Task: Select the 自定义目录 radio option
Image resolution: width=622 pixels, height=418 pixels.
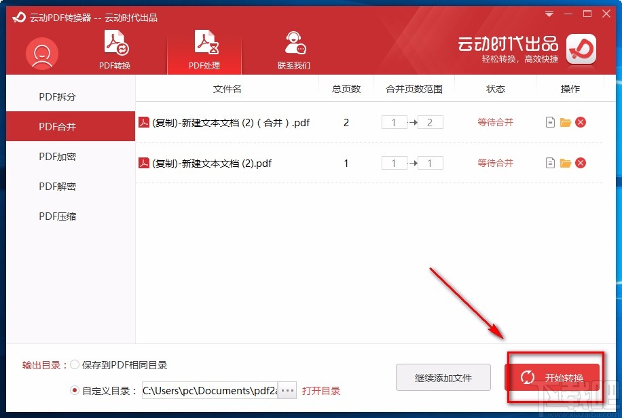Action: pyautogui.click(x=75, y=391)
